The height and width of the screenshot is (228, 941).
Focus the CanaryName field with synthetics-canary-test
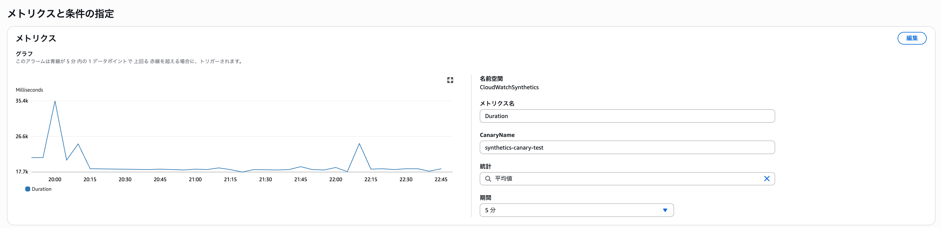pyautogui.click(x=627, y=147)
